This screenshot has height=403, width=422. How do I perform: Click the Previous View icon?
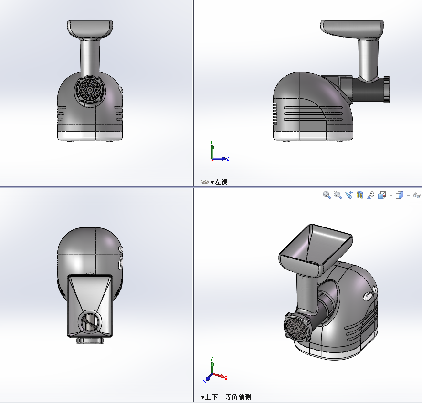(349, 195)
